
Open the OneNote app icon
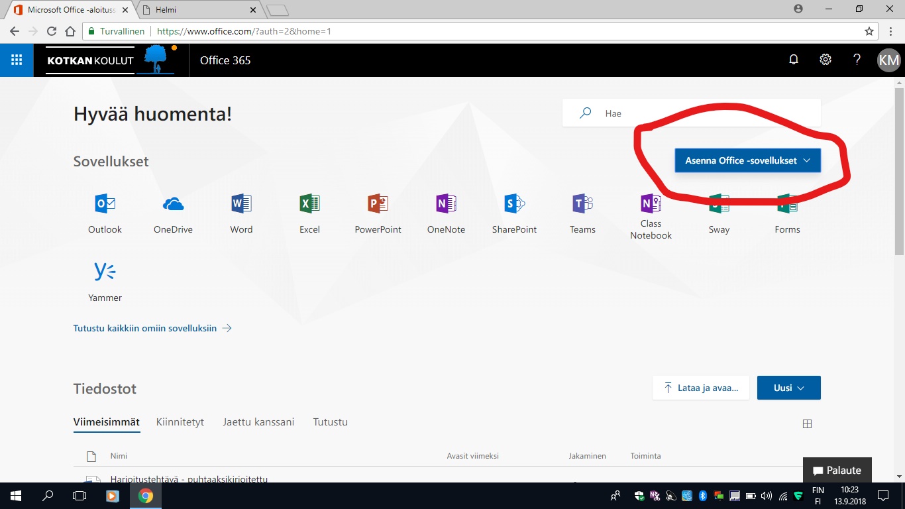446,205
